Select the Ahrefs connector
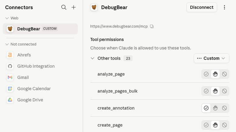The width and height of the screenshot is (236, 132). tap(40, 55)
